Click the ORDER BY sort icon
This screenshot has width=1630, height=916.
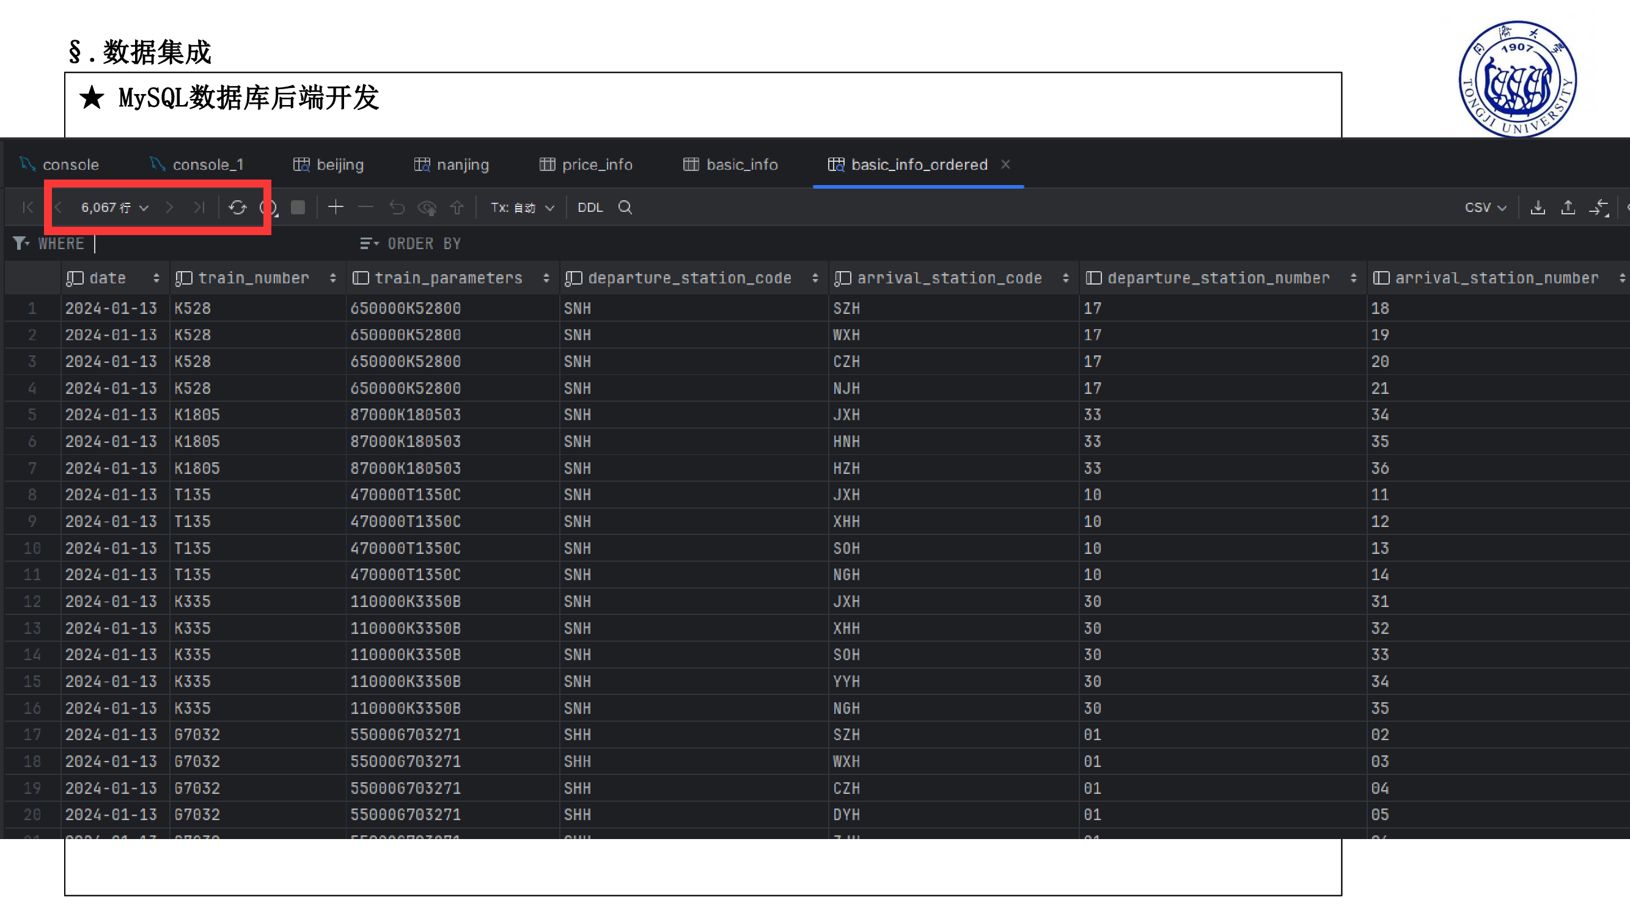point(368,243)
